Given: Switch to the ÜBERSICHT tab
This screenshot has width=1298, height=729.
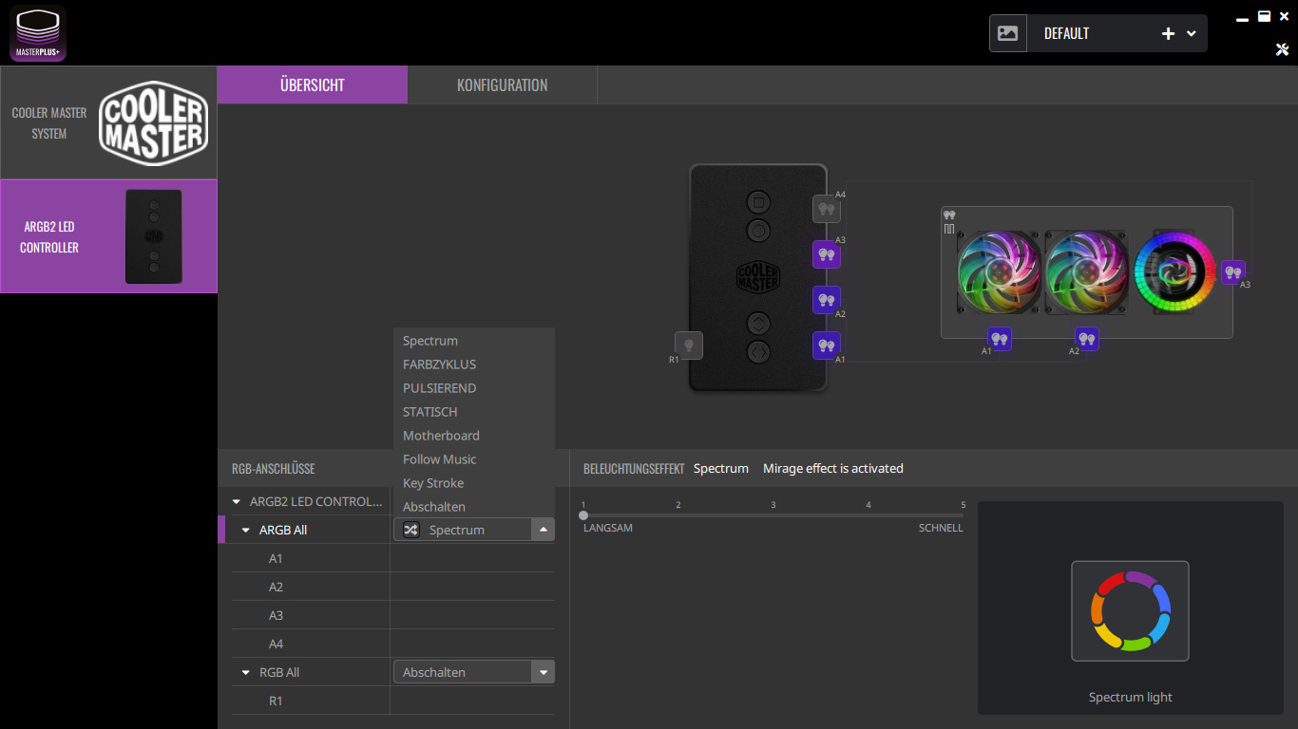Looking at the screenshot, I should click(313, 84).
